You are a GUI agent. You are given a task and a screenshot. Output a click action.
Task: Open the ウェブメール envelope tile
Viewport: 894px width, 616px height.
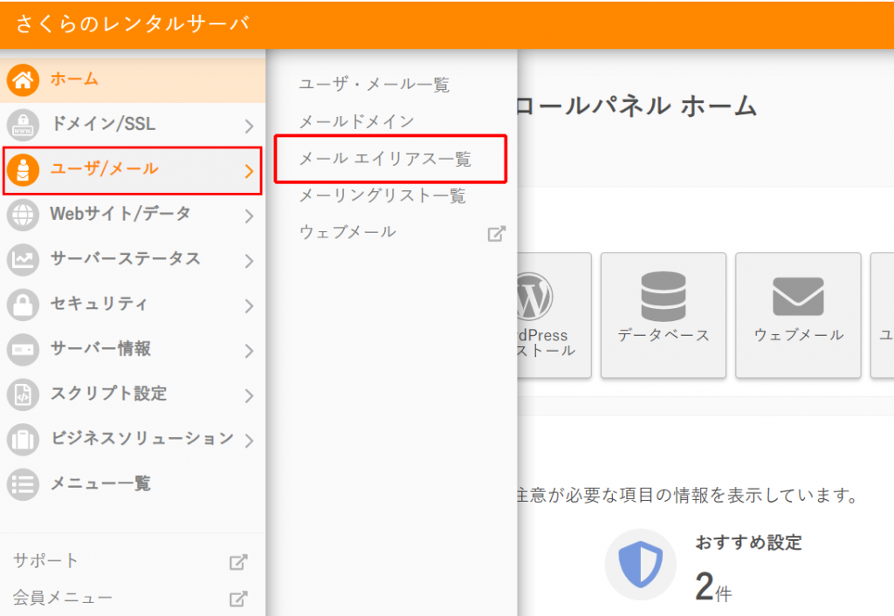pos(798,315)
